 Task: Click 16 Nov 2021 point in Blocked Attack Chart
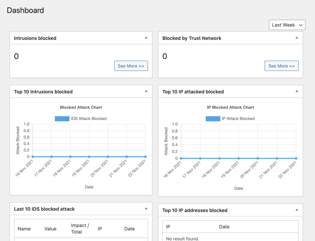point(33,157)
